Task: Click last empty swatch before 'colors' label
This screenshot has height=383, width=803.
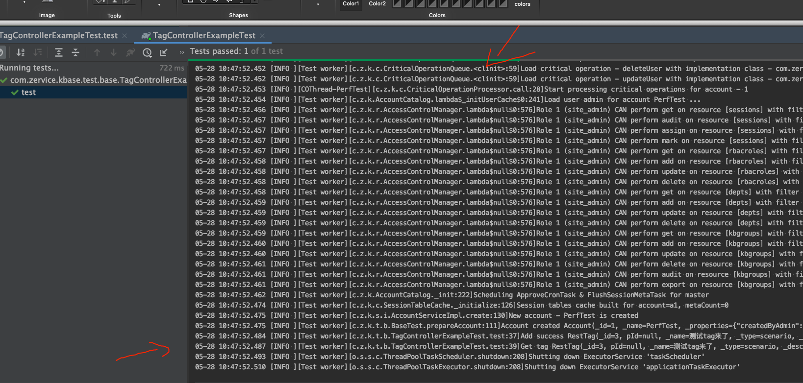Action: (503, 3)
